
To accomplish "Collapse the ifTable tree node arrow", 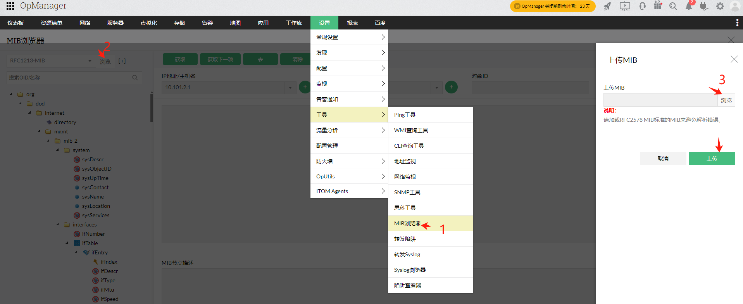I will [x=67, y=243].
